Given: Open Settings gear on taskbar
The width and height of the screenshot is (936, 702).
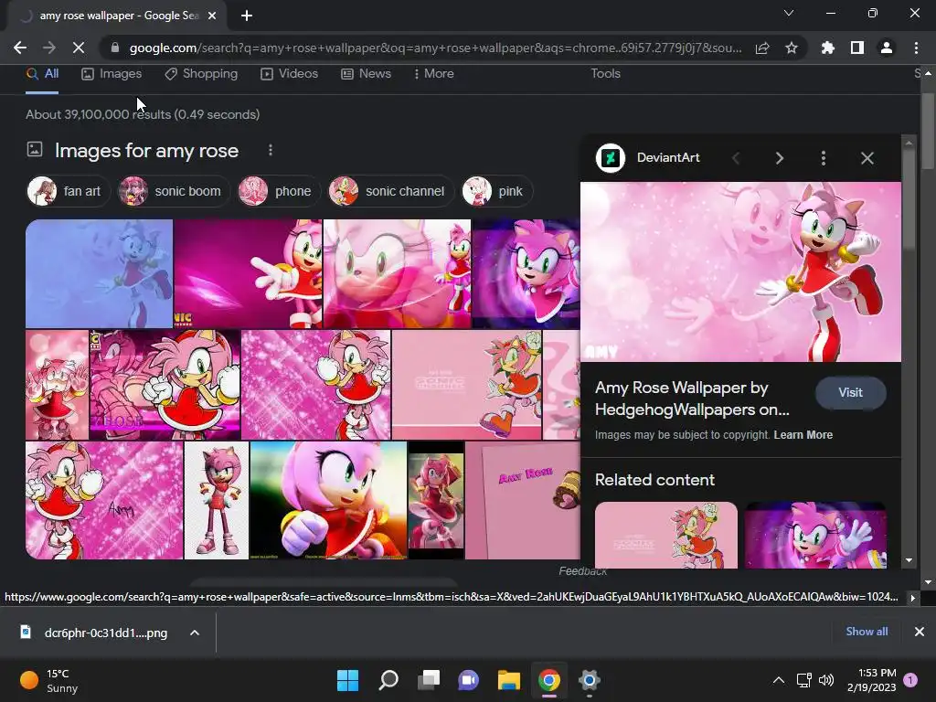Looking at the screenshot, I should pos(590,680).
